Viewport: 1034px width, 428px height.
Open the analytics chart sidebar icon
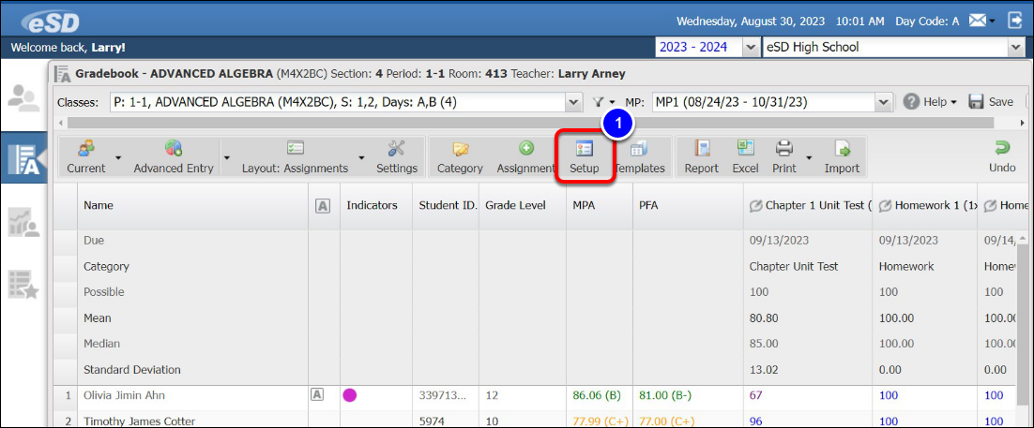point(23,223)
